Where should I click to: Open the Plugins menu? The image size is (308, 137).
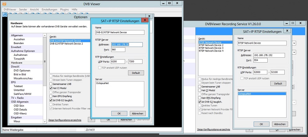pos(64,10)
